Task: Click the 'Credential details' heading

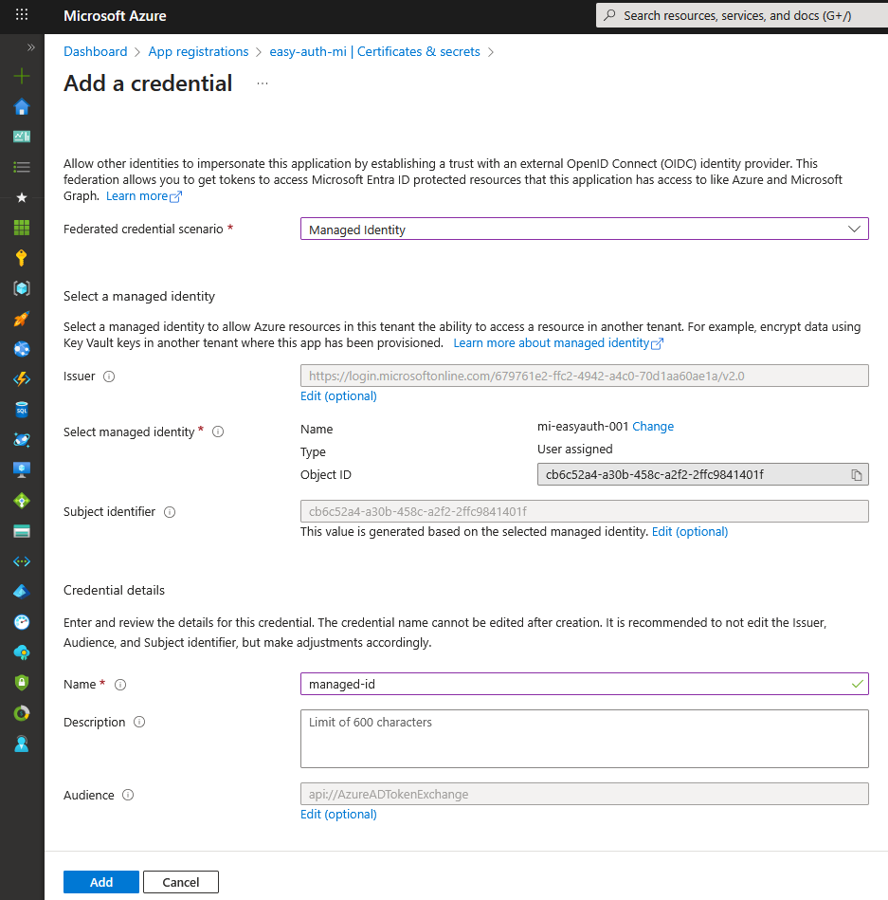Action: click(x=114, y=591)
